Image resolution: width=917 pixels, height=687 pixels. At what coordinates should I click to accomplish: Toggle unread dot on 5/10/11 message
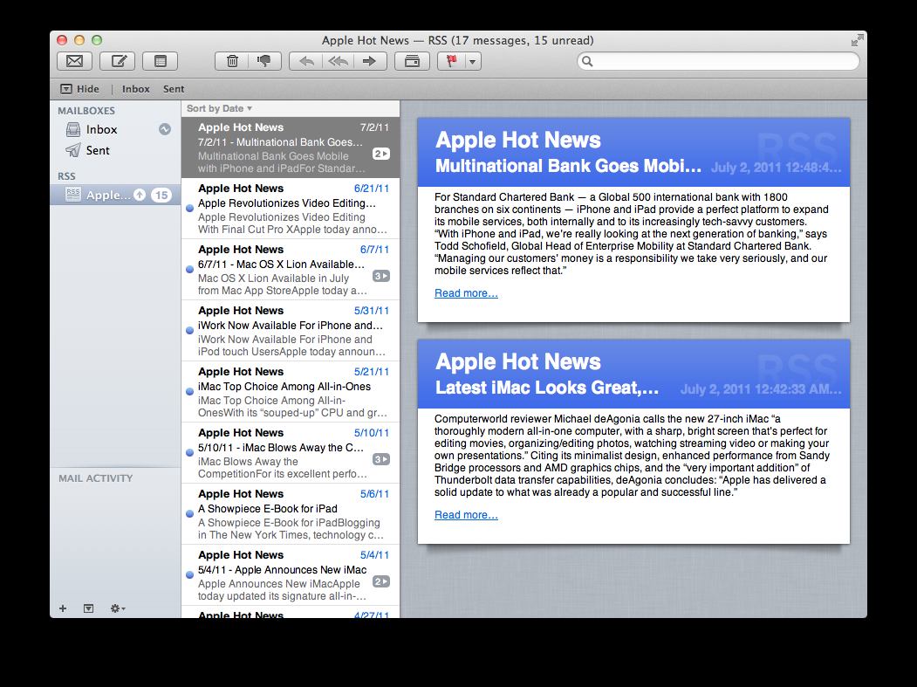189,453
